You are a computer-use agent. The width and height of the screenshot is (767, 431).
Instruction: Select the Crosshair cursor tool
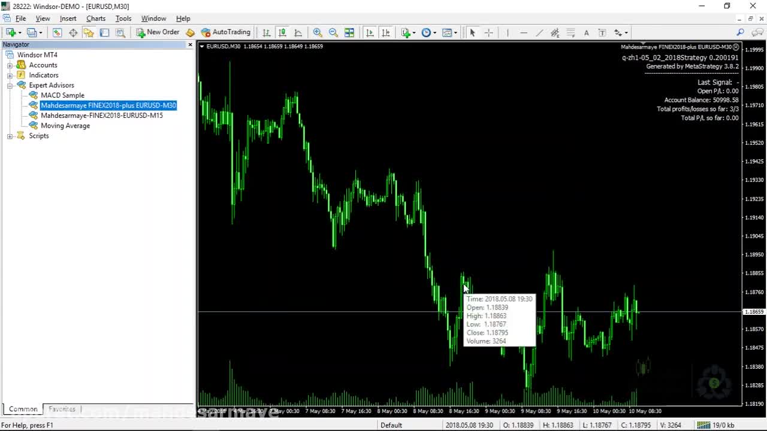coord(488,33)
